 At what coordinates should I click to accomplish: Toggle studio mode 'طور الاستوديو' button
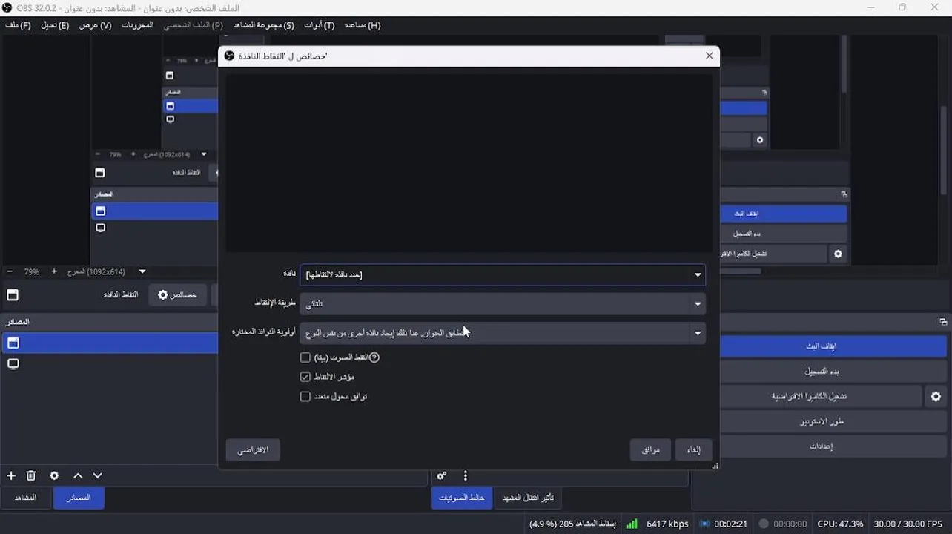(x=822, y=422)
